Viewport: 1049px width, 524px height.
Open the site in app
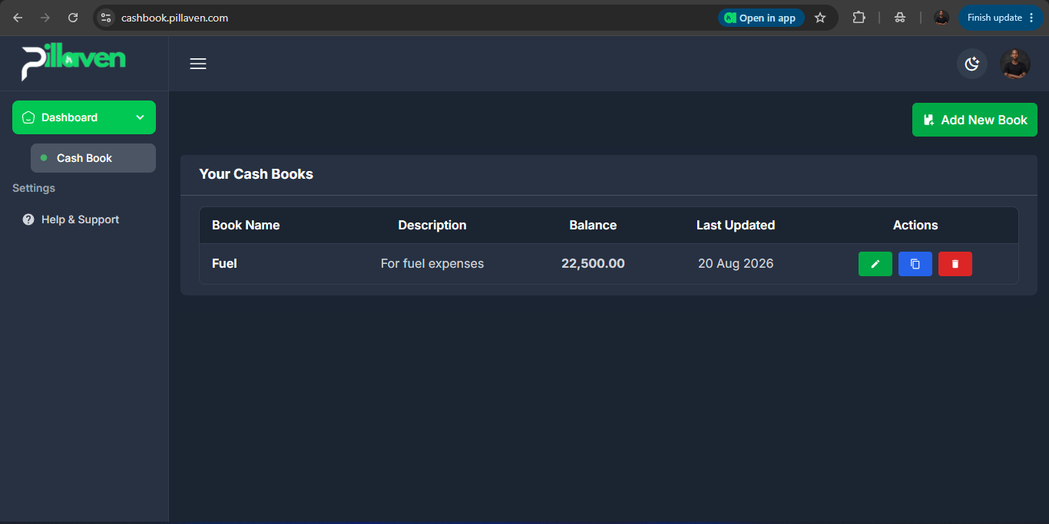(x=761, y=18)
